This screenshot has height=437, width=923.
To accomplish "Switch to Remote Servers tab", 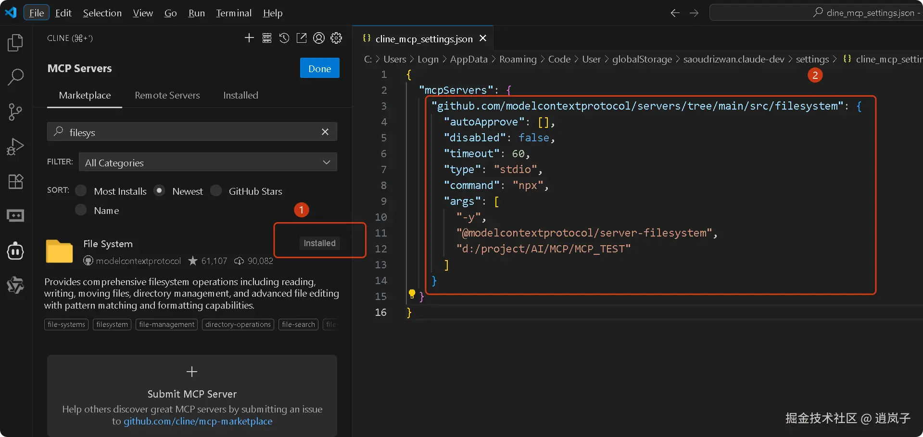I will pyautogui.click(x=167, y=95).
